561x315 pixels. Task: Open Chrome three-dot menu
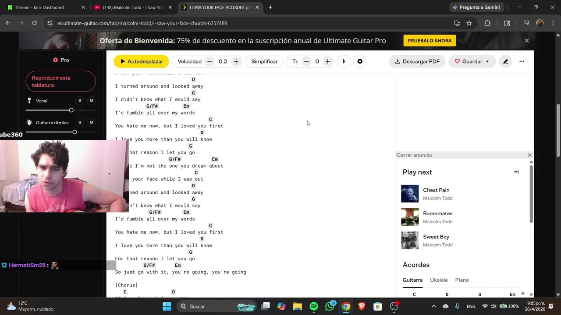click(x=552, y=23)
